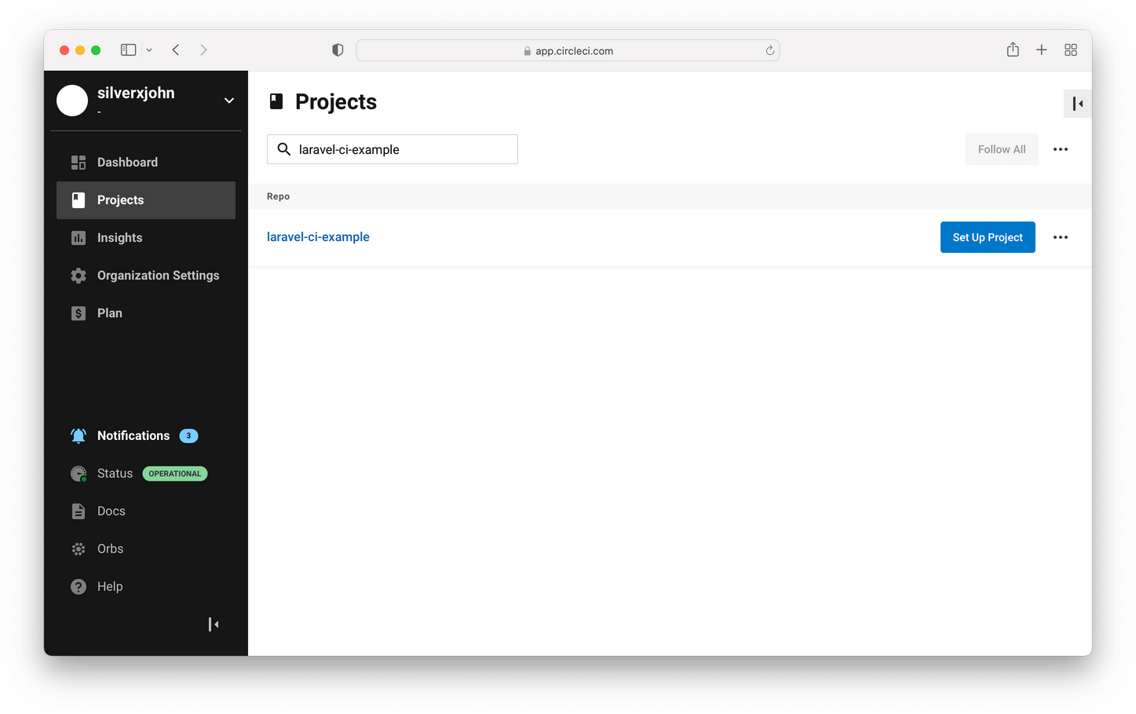Browse Orbs from the sidebar
The image size is (1136, 714).
click(110, 549)
